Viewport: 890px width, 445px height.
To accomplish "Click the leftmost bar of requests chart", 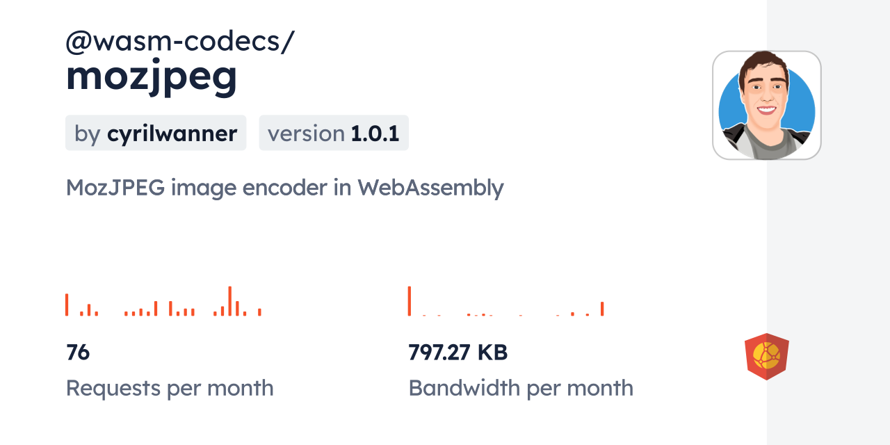I will pos(67,305).
